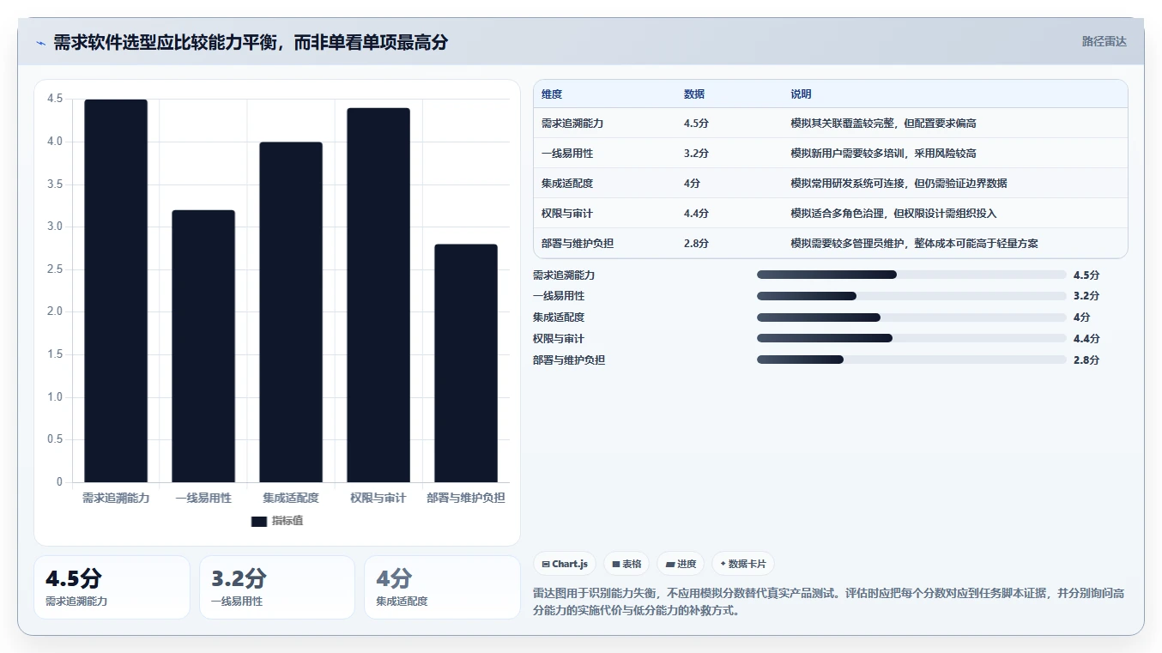
Task: Select the 部署与维护负担 bar in the chart
Action: tap(466, 363)
